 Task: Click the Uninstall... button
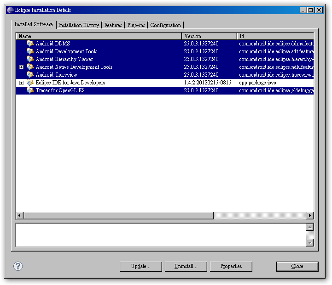click(186, 267)
